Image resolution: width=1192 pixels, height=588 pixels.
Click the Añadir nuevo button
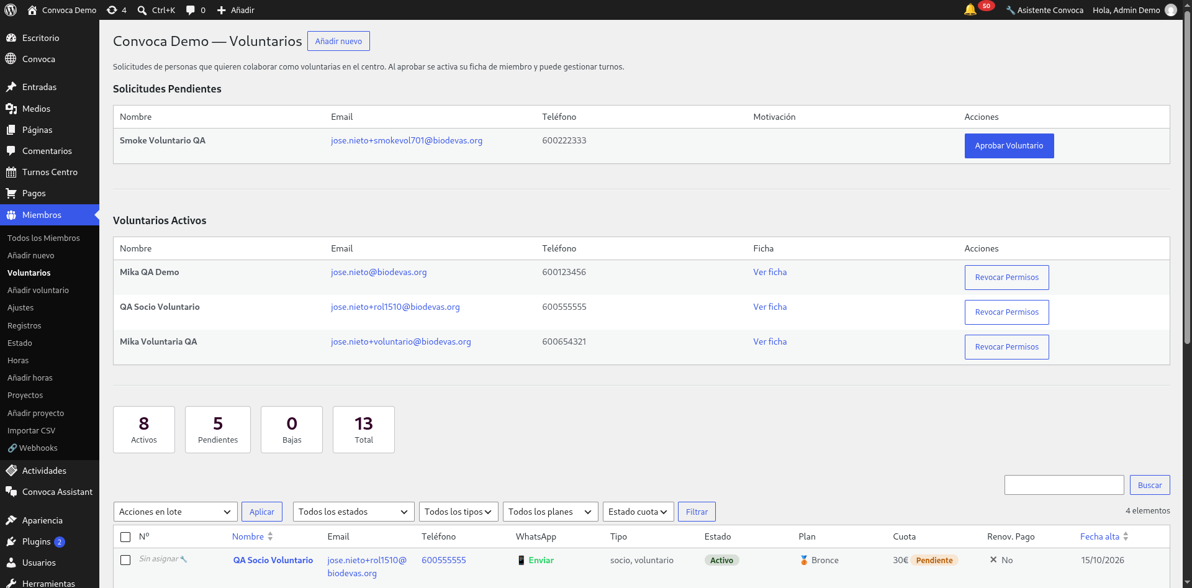tap(338, 41)
